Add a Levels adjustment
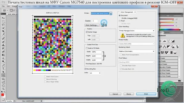The height and width of the screenshot is (103, 184). point(164,41)
